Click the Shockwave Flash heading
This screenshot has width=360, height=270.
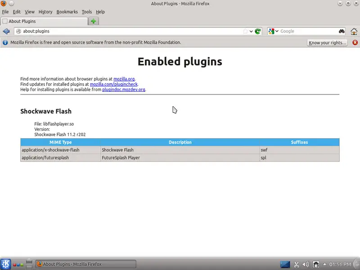(x=46, y=111)
